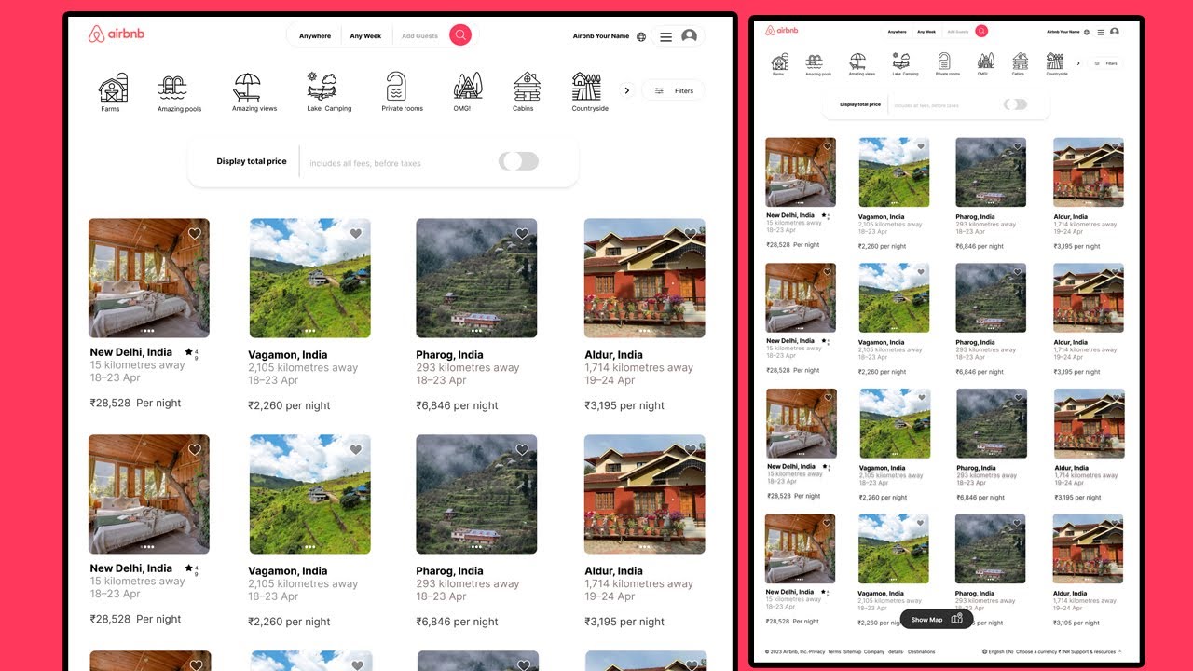Image resolution: width=1193 pixels, height=671 pixels.
Task: Open Terms link in small window footer
Action: coord(834,652)
